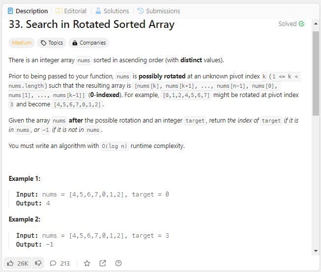321x272 pixels.
Task: Click the Submissions history clock icon
Action: (141, 11)
